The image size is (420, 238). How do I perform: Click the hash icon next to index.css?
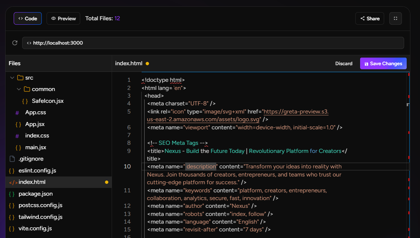tap(17, 136)
